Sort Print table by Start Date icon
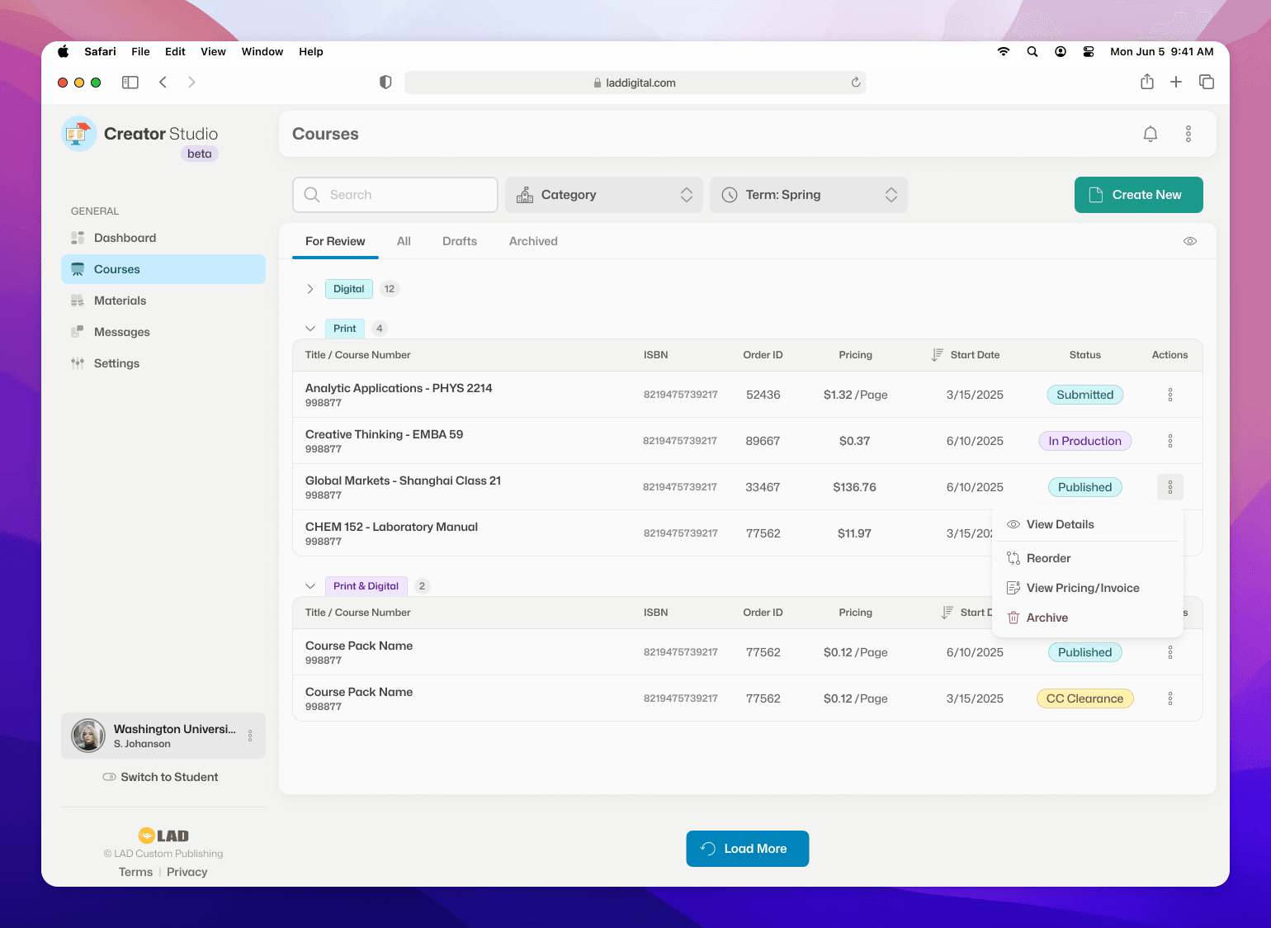The height and width of the screenshot is (928, 1271). 938,355
